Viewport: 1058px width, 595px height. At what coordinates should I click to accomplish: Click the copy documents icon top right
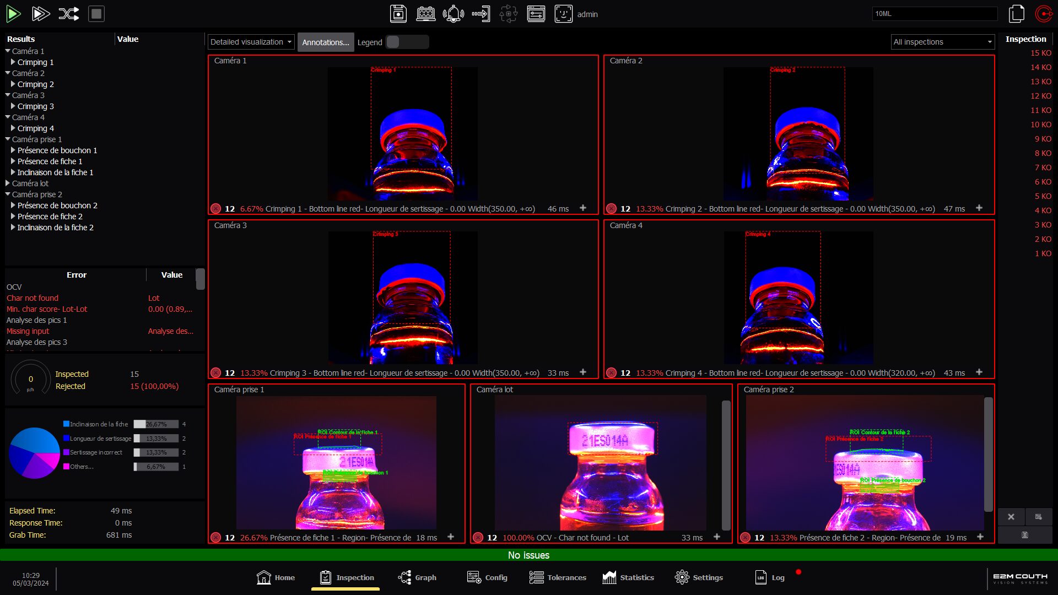[1016, 14]
